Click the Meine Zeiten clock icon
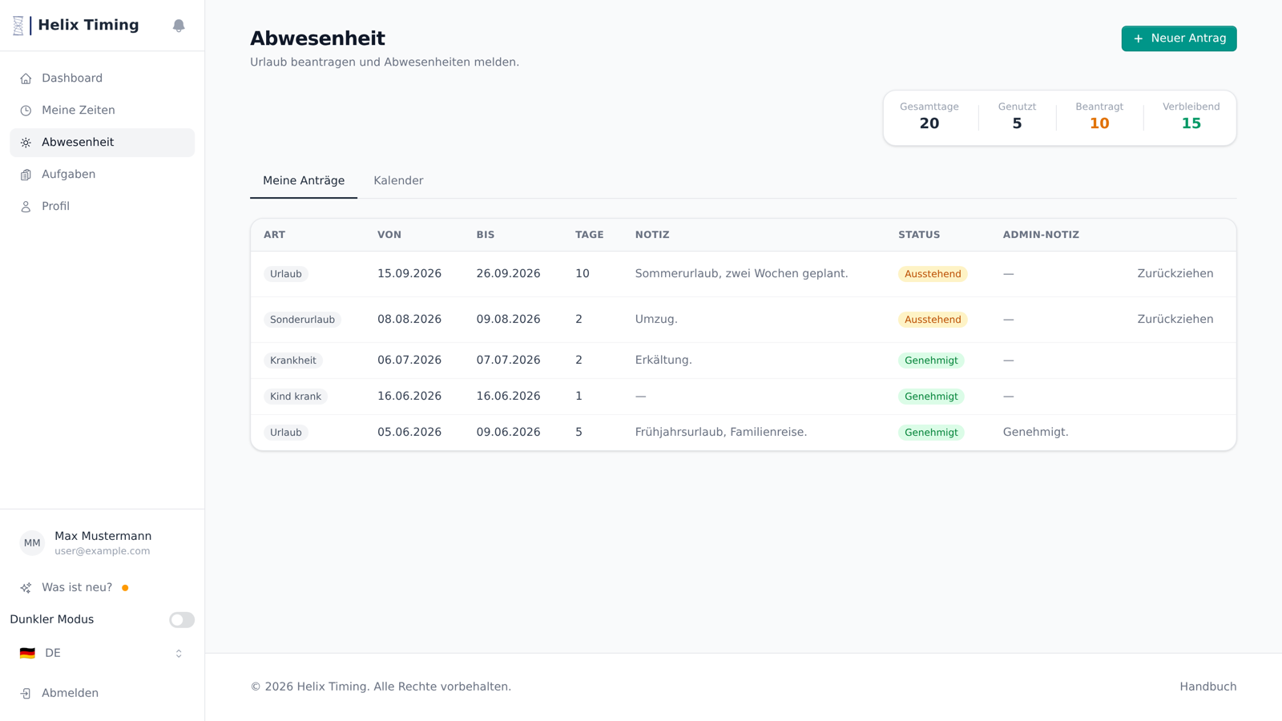1282x721 pixels. [26, 111]
